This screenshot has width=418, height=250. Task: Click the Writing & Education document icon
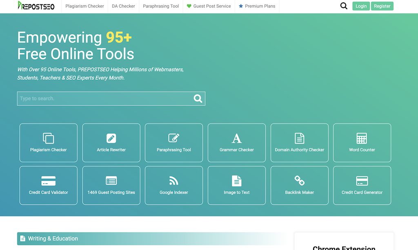click(23, 239)
